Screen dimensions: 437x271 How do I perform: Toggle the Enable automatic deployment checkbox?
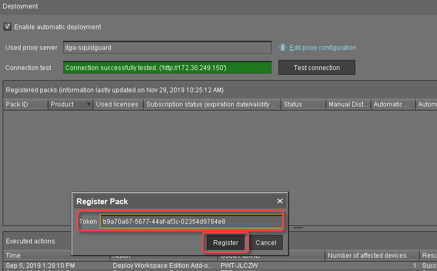pos(7,27)
